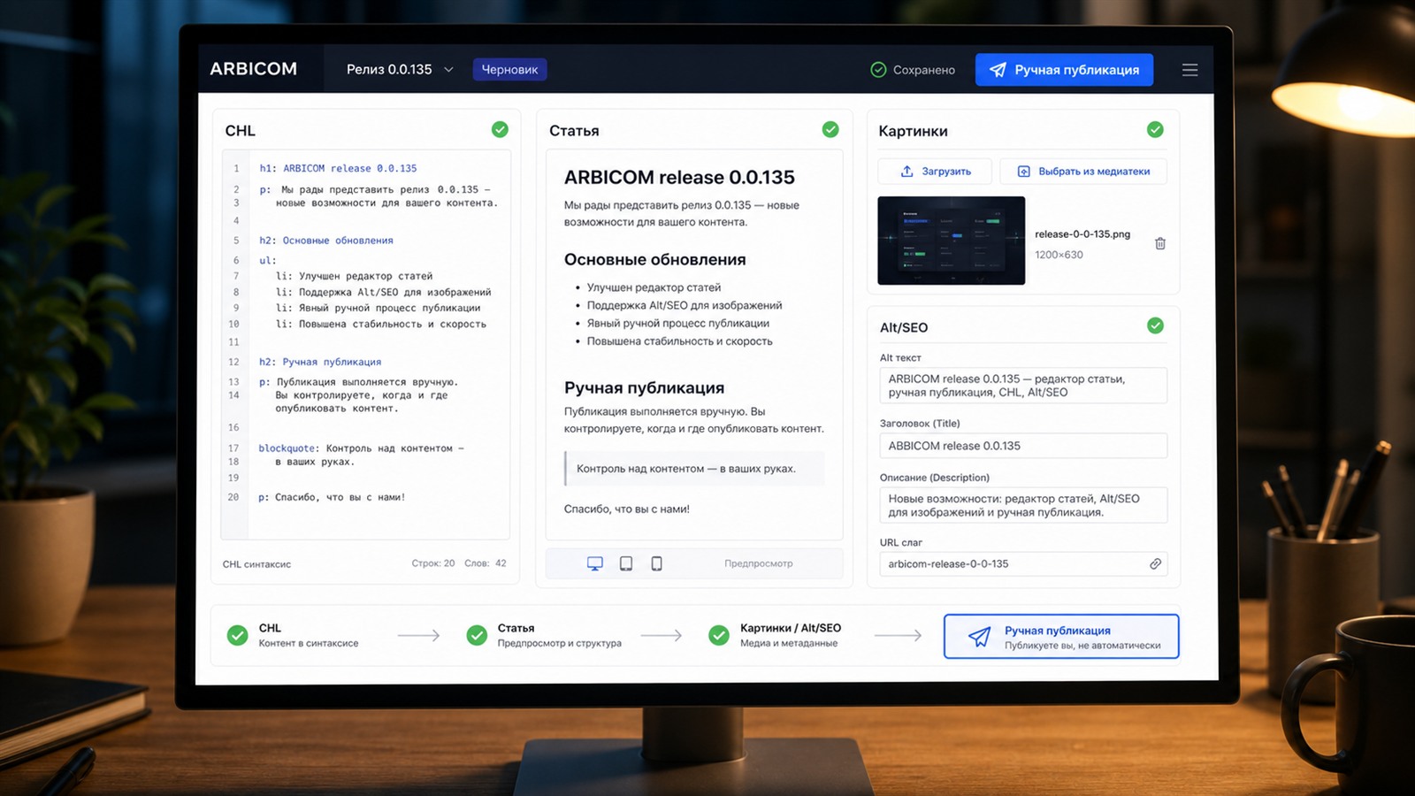
Task: Click the green check in Alt/SEO panel header
Action: [1155, 325]
